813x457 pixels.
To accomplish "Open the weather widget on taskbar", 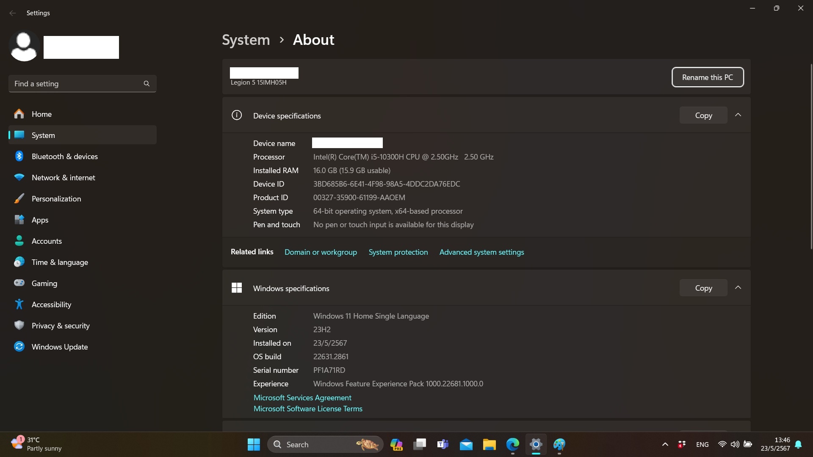I will click(36, 444).
